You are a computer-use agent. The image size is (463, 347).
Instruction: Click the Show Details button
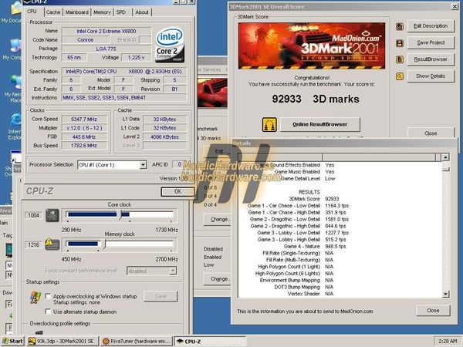pyautogui.click(x=431, y=76)
